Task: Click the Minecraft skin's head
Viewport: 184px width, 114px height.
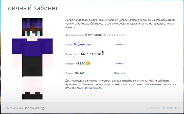Action: pyautogui.click(x=32, y=28)
